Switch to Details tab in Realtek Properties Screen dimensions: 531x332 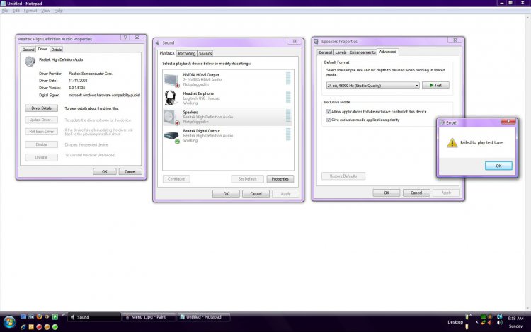click(57, 50)
